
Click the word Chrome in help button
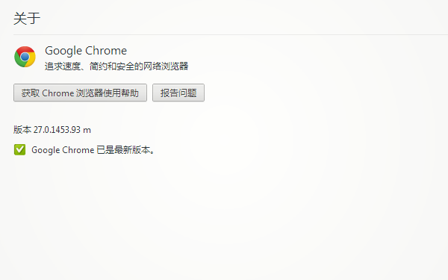pos(58,93)
